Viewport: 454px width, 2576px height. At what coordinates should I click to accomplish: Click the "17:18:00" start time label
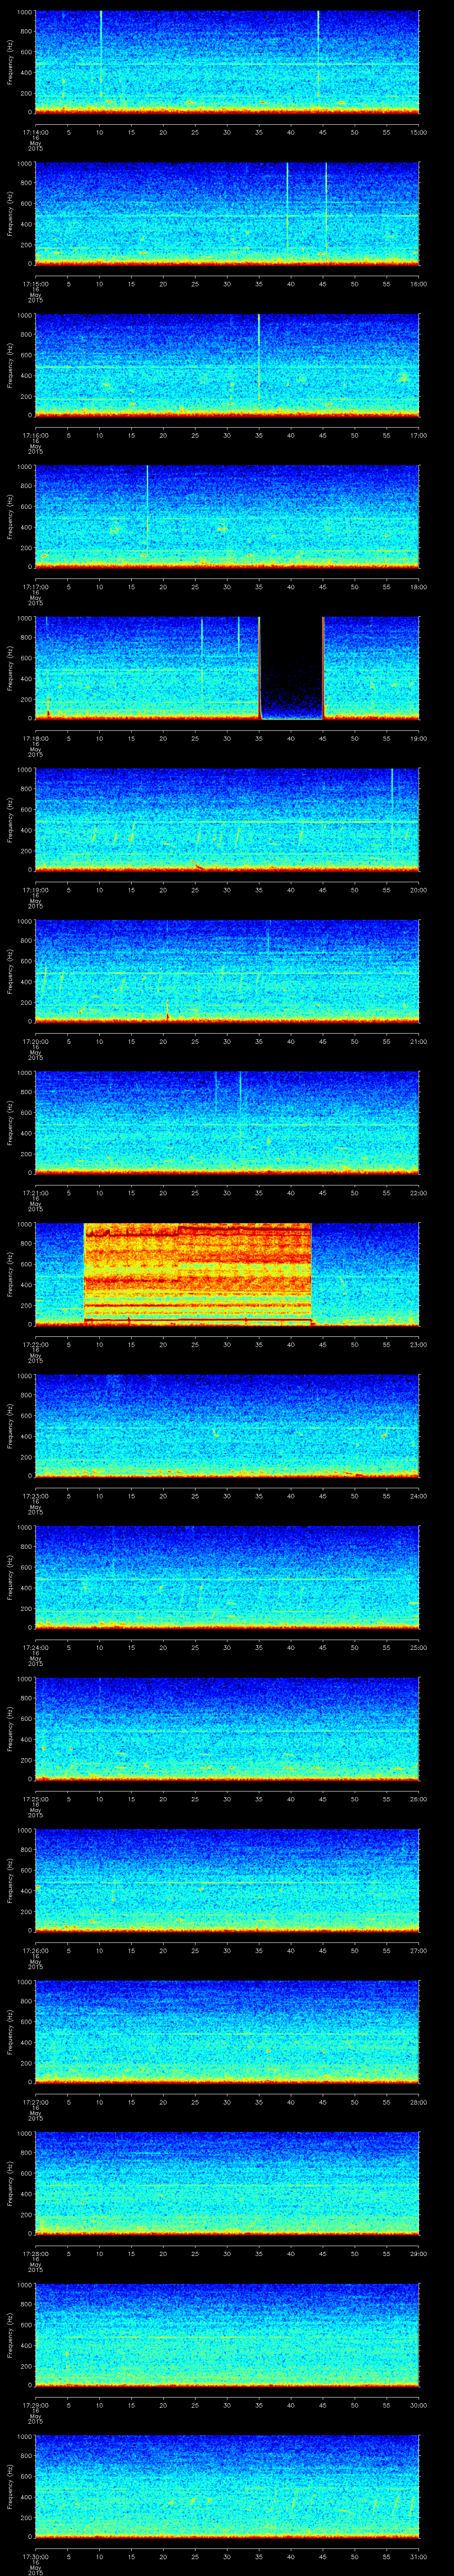[x=35, y=738]
